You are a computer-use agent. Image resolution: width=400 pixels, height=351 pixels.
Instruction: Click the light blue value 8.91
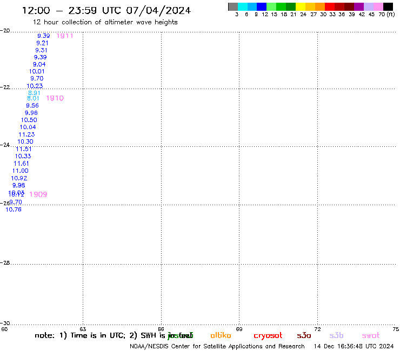(x=34, y=93)
